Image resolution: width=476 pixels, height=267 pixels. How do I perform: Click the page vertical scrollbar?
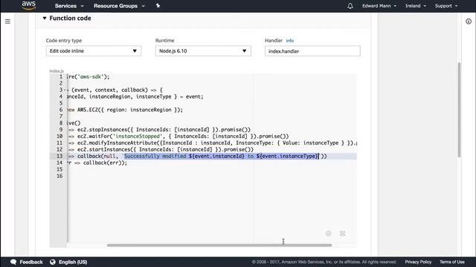[459, 109]
